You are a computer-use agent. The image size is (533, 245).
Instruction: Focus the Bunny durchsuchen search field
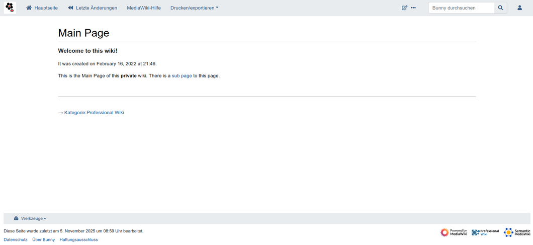[x=461, y=8]
